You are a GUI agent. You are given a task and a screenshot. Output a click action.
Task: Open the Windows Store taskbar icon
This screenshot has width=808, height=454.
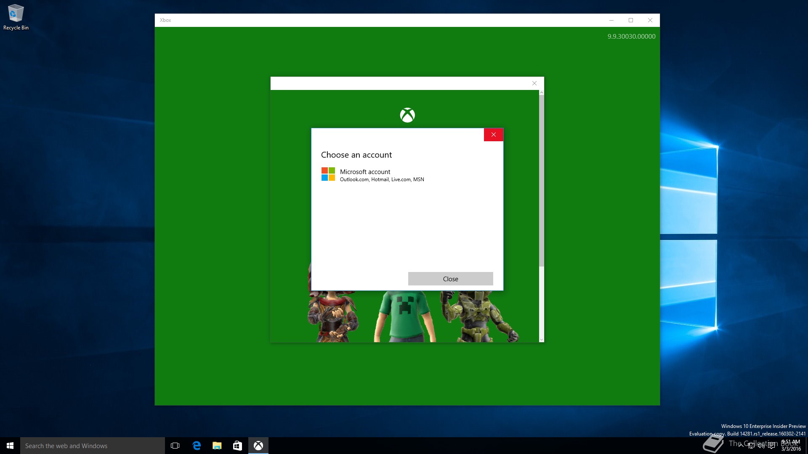237,446
